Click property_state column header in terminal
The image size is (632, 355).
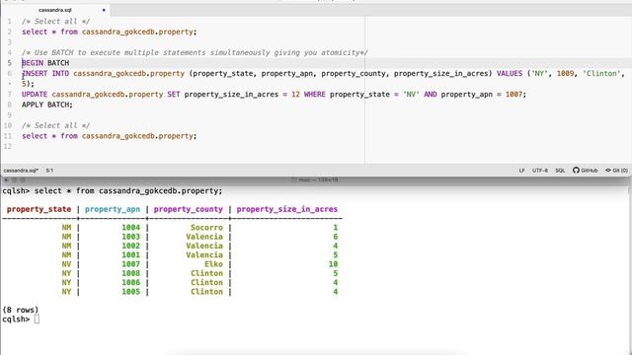click(39, 209)
